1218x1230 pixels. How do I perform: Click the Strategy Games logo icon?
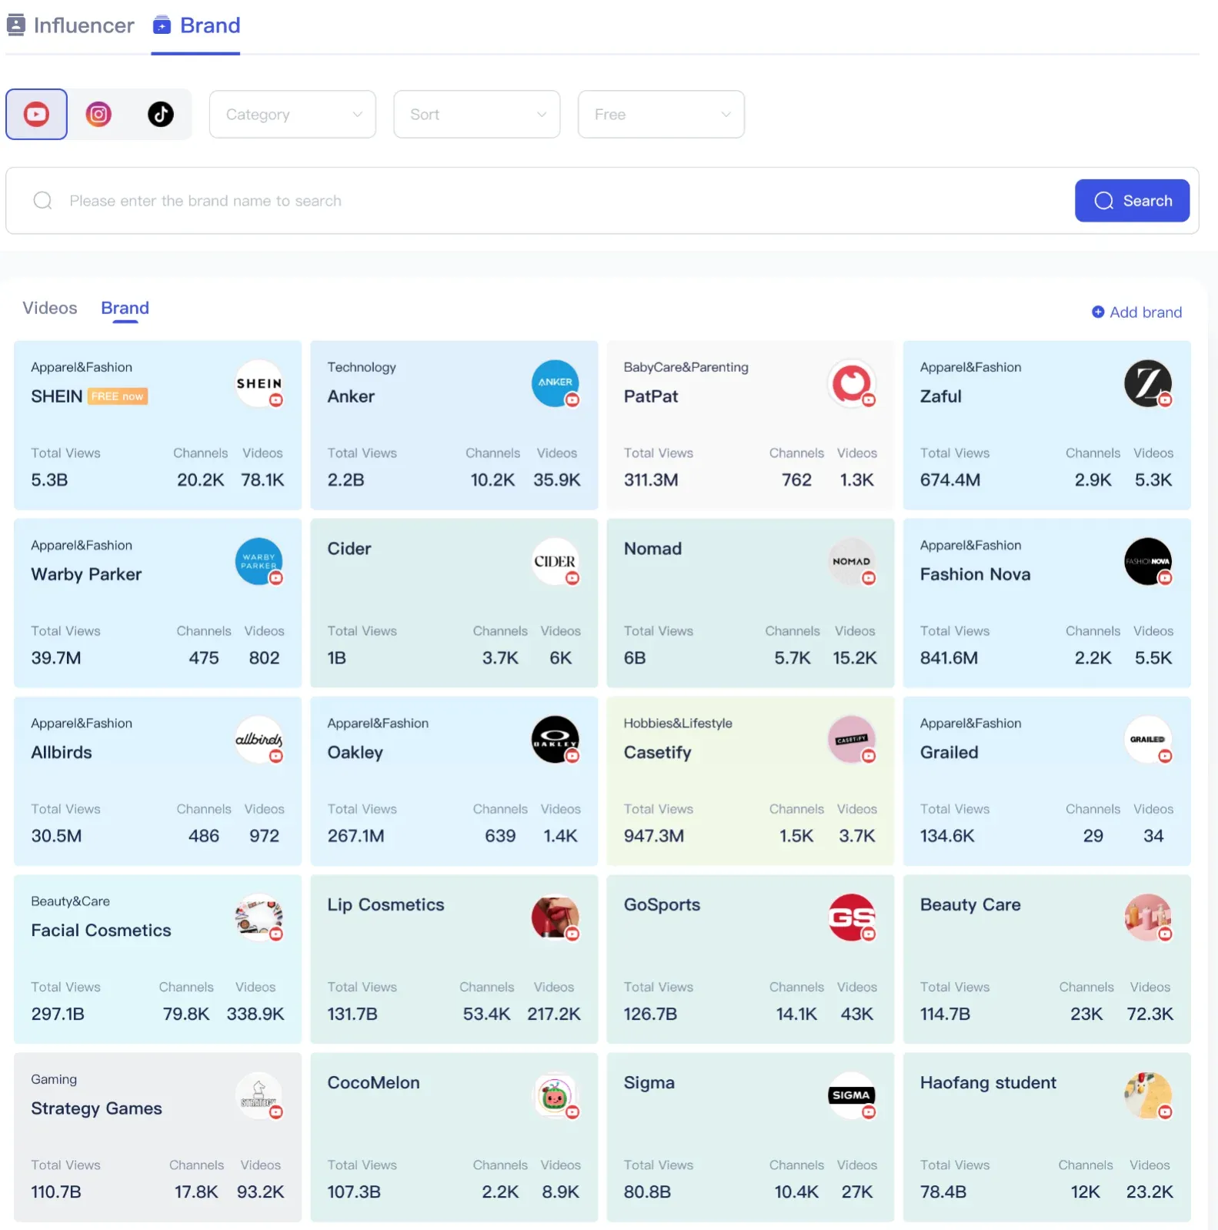(259, 1095)
